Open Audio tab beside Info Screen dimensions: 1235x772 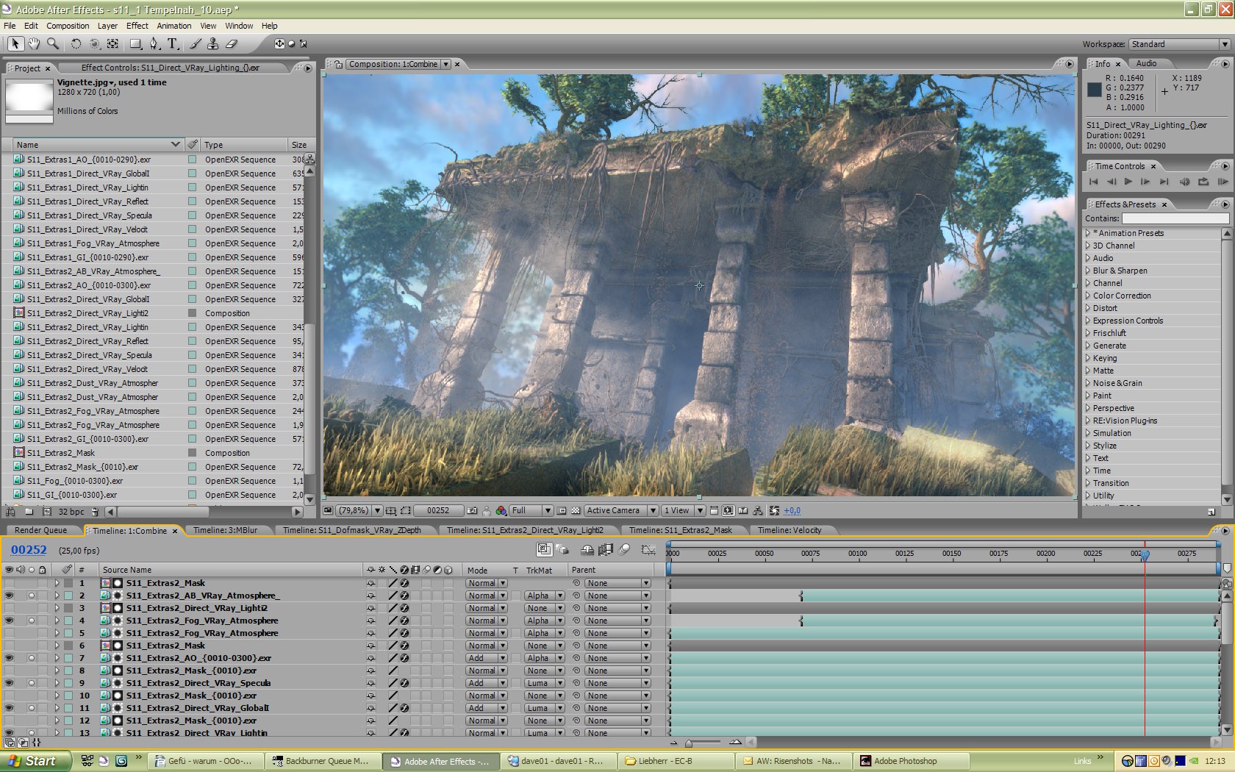1146,64
